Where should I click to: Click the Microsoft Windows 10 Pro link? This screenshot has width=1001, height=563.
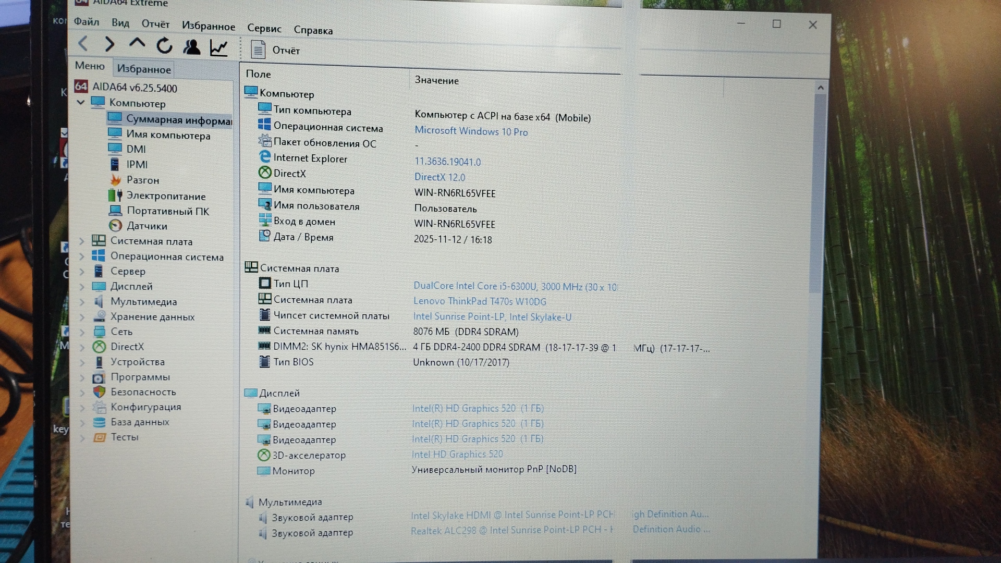[x=471, y=132]
